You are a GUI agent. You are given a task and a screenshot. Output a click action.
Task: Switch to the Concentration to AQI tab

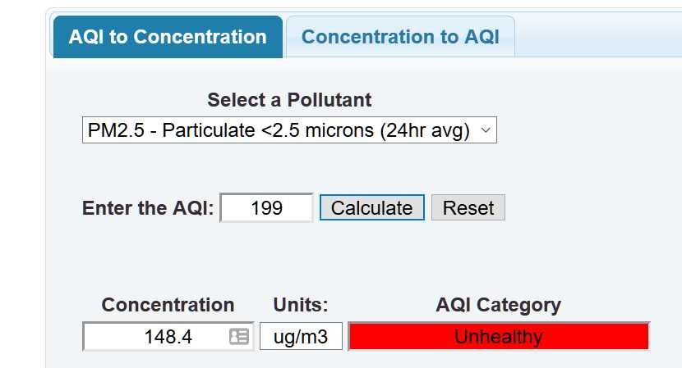coord(400,37)
